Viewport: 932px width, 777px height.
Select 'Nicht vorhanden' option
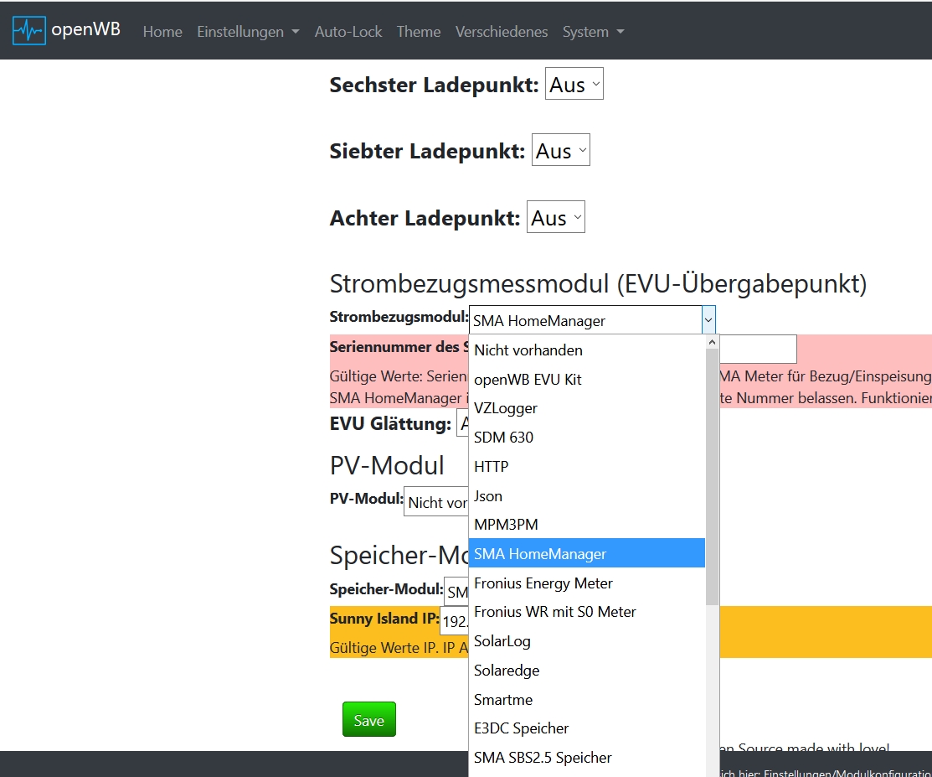pyautogui.click(x=587, y=350)
